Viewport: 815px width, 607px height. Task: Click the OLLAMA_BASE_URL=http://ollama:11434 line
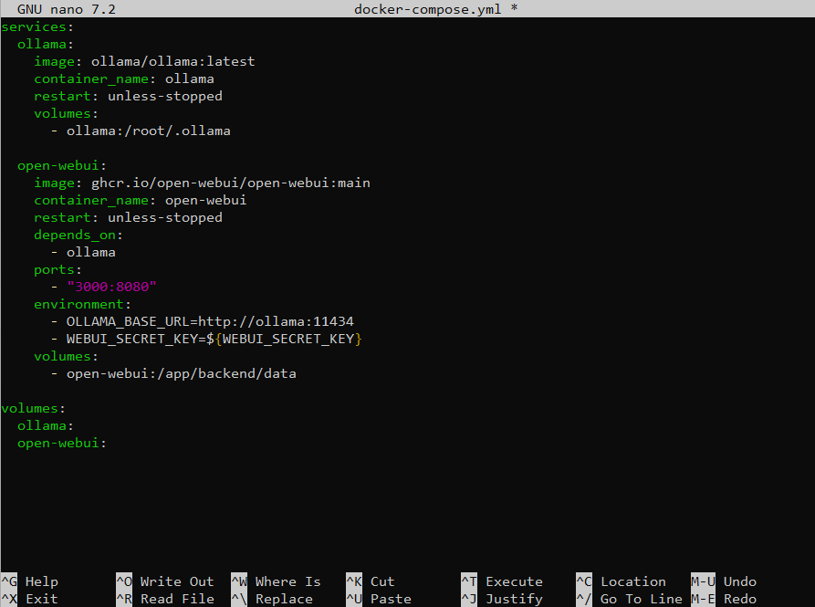(x=203, y=321)
